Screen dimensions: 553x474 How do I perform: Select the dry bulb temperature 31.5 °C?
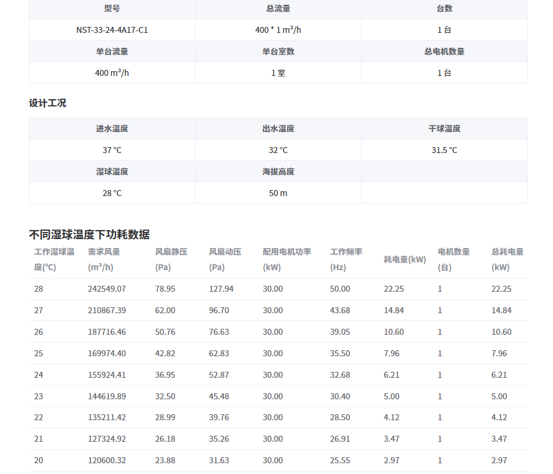coord(444,150)
